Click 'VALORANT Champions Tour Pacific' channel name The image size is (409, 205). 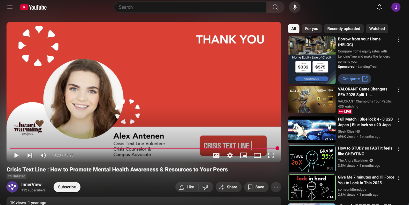(x=365, y=101)
